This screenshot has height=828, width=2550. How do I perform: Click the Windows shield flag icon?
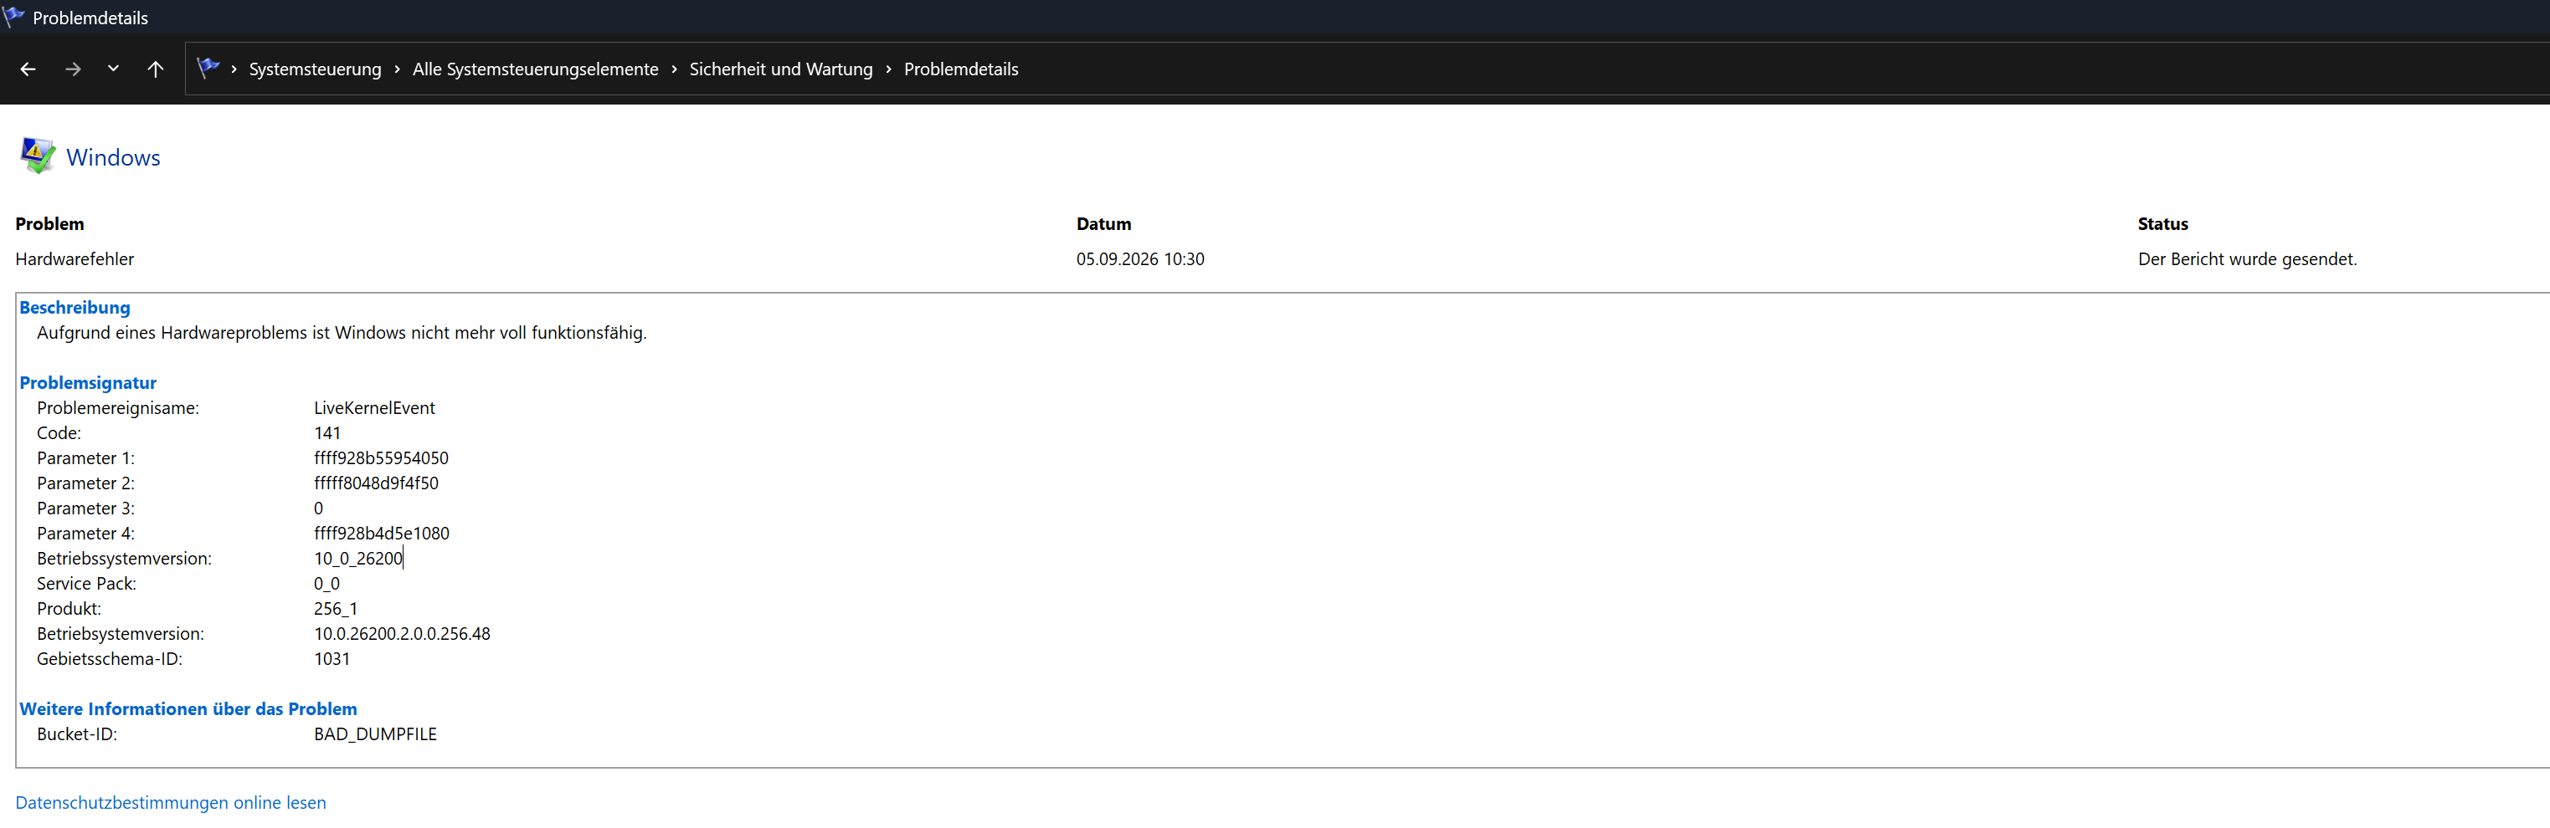pyautogui.click(x=38, y=156)
